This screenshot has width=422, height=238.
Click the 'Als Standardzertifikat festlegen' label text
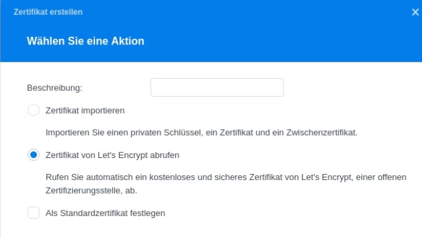click(x=105, y=213)
